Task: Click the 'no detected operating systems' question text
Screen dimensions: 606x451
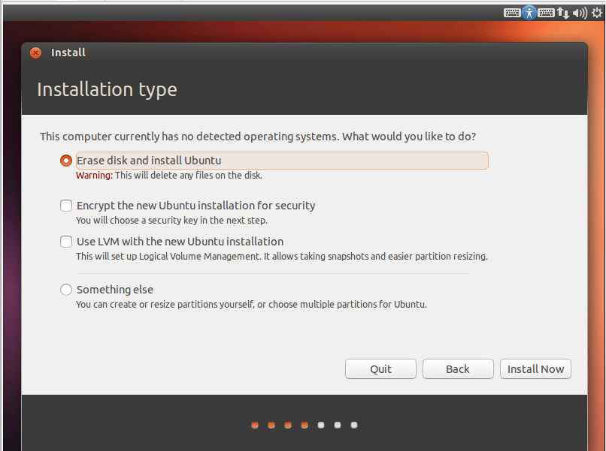Action: pyautogui.click(x=258, y=137)
